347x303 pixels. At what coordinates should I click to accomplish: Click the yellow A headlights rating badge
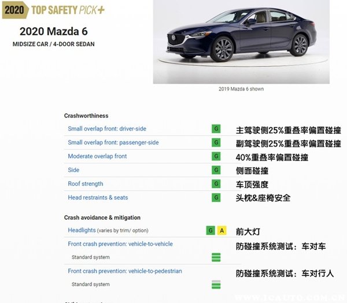pyautogui.click(x=222, y=230)
